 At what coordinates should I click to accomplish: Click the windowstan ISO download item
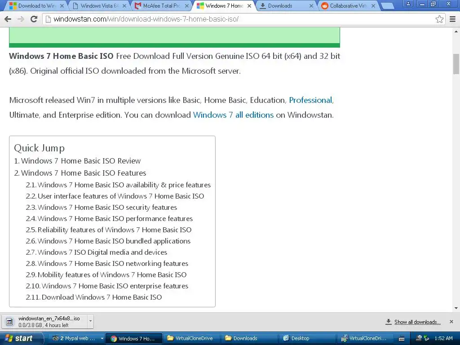coord(44,322)
